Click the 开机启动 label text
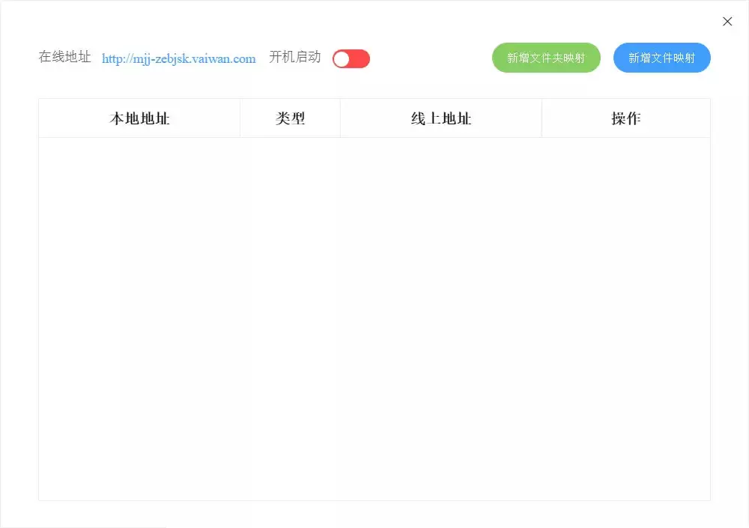 click(x=294, y=57)
